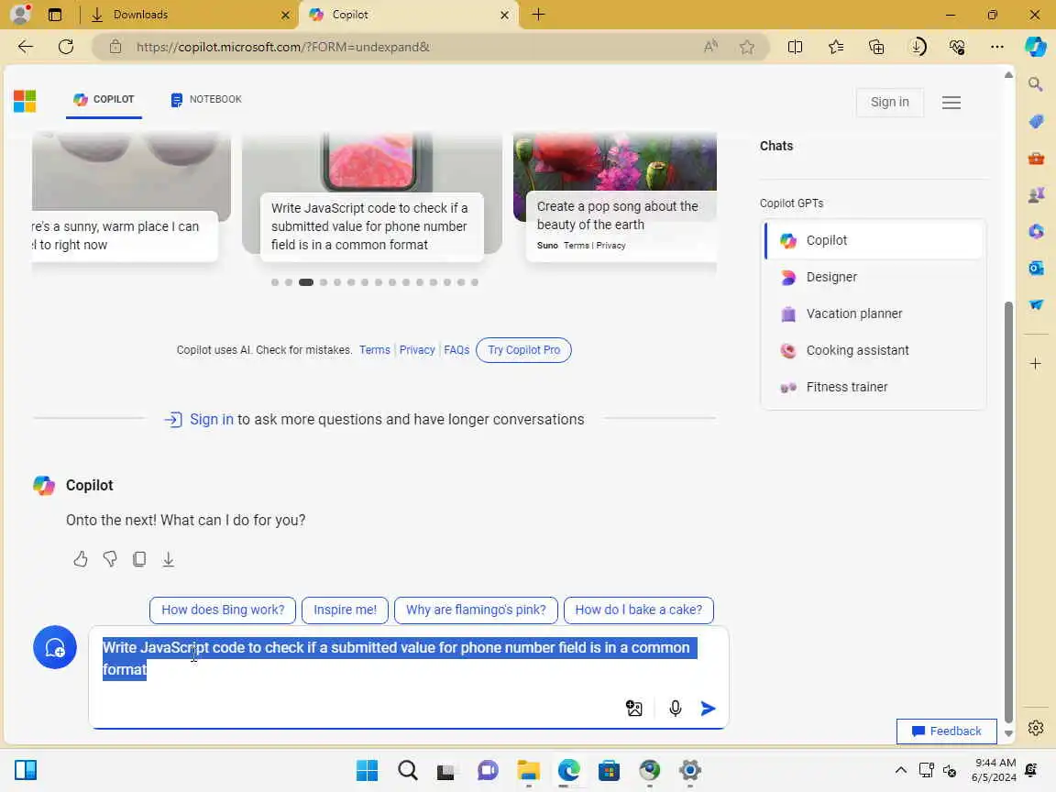Click Sign in link to ask more questions

tap(212, 420)
